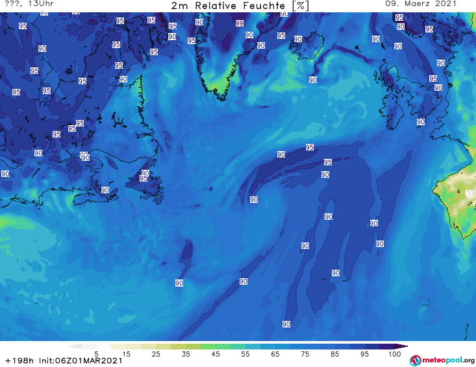Click the meteopool.org logo
Image resolution: width=476 pixels, height=367 pixels.
[x=442, y=361]
